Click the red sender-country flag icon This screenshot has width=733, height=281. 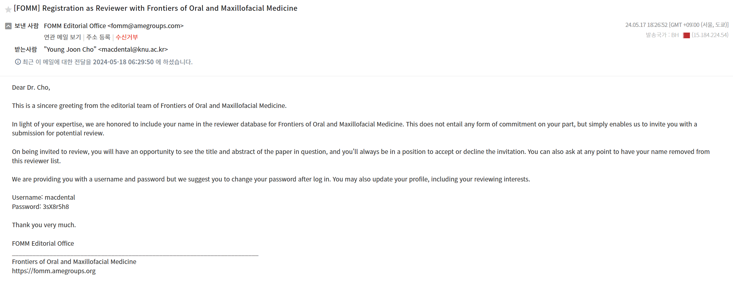tap(686, 35)
